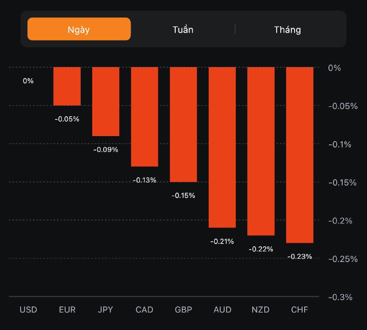Click the -0.21% value under AUD
The width and height of the screenshot is (367, 330).
222,241
